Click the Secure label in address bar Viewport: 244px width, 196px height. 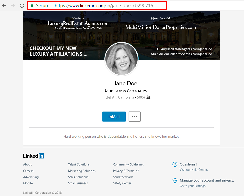pos(42,6)
